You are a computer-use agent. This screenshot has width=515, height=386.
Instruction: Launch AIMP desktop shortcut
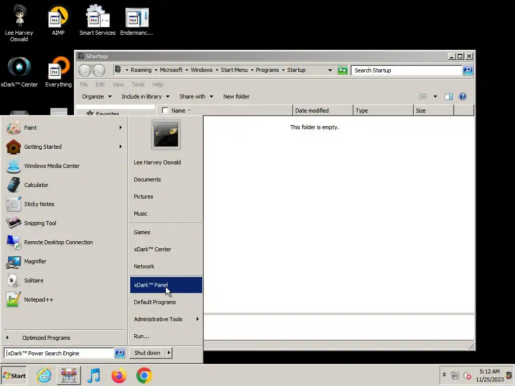(58, 20)
